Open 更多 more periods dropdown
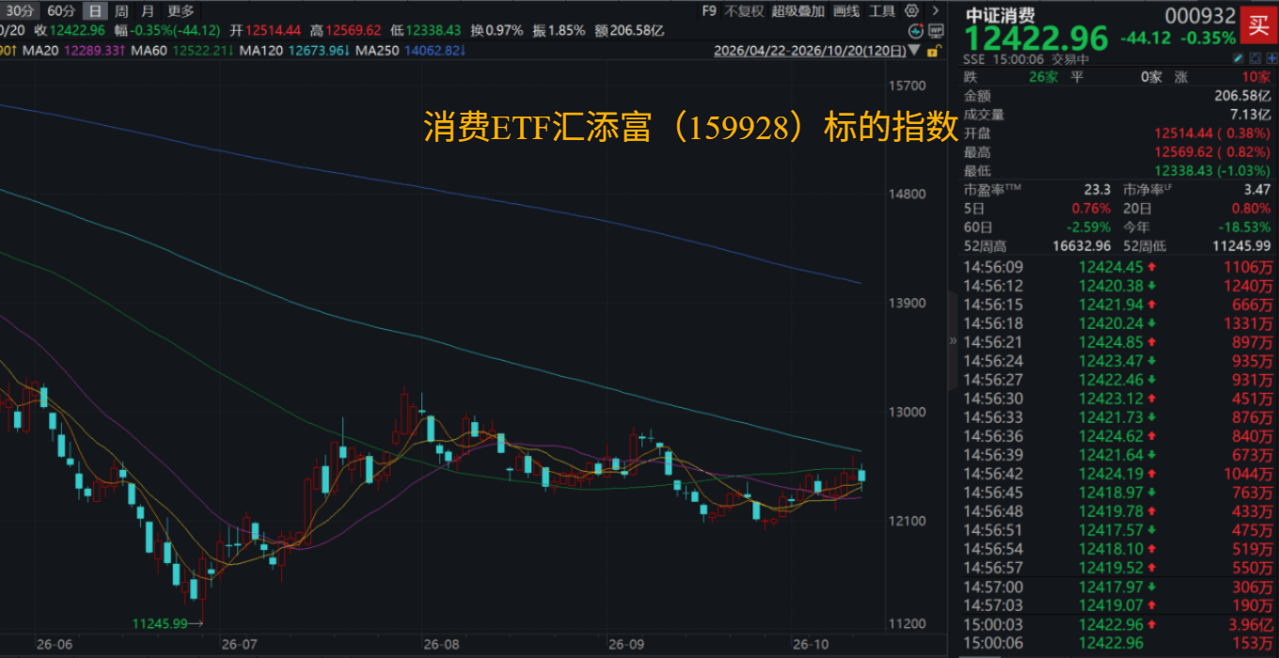Image resolution: width=1279 pixels, height=658 pixels. (x=181, y=10)
